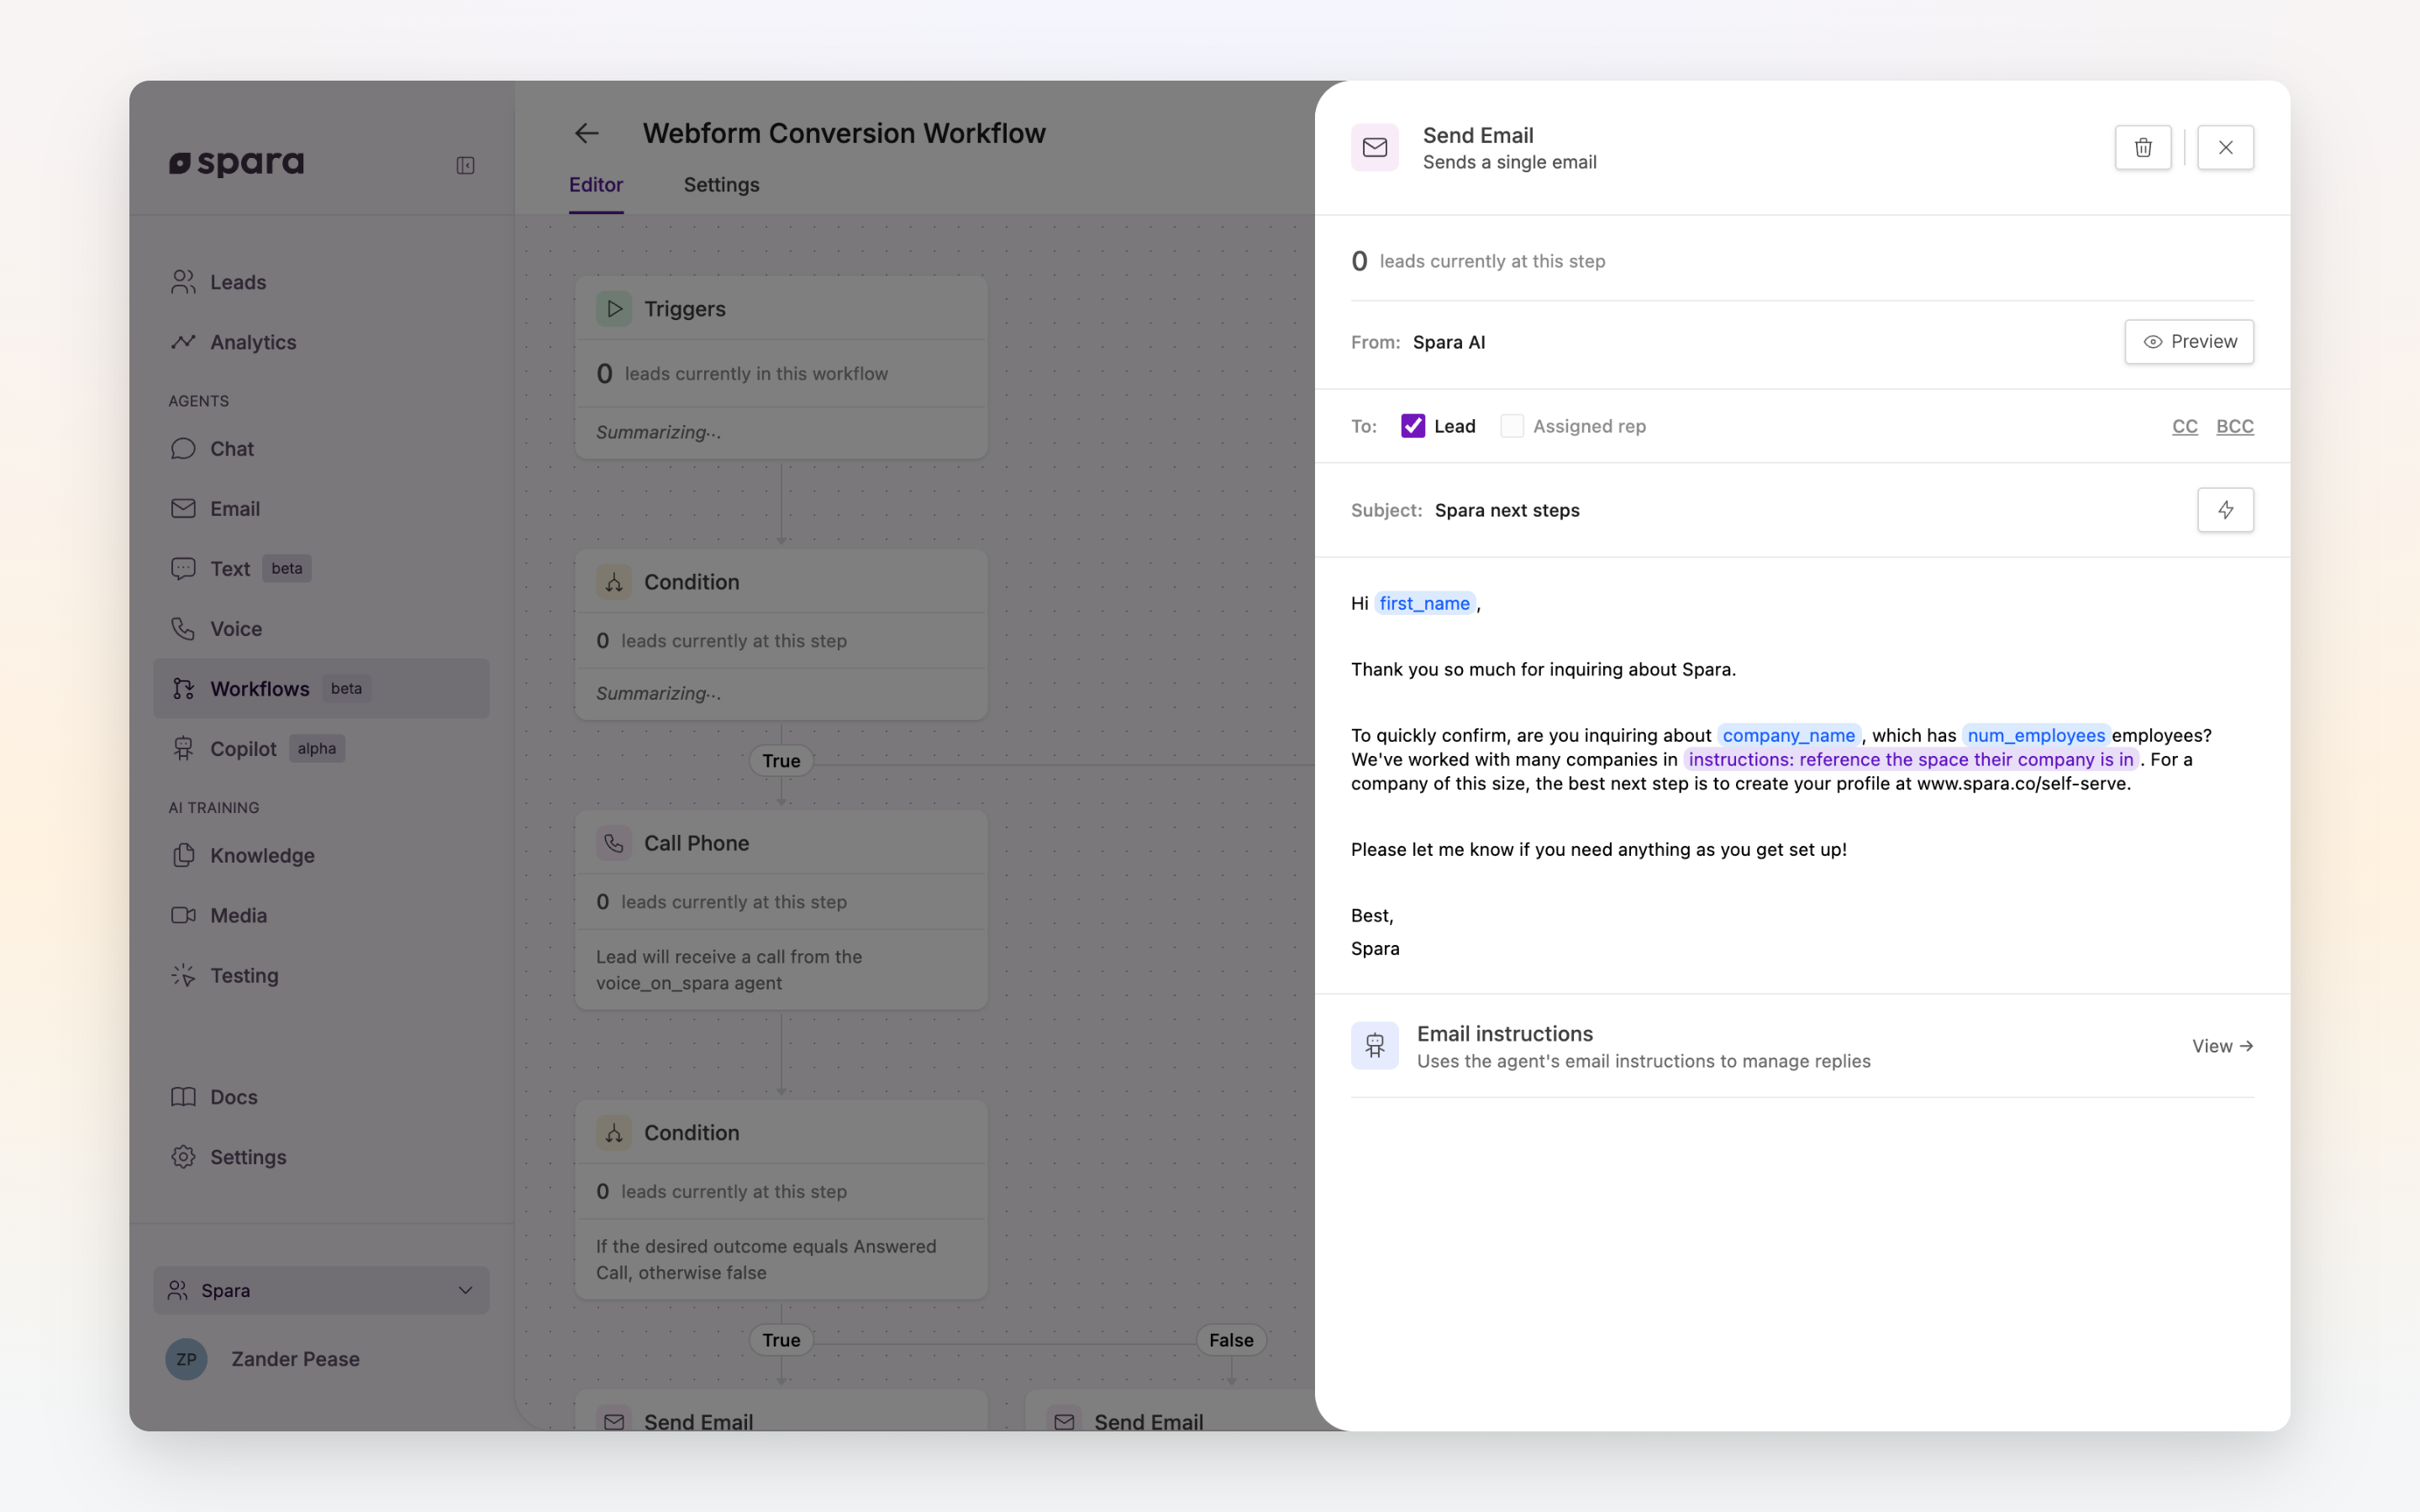Click the lightning bolt icon beside Subject
This screenshot has width=2420, height=1512.
click(2225, 510)
